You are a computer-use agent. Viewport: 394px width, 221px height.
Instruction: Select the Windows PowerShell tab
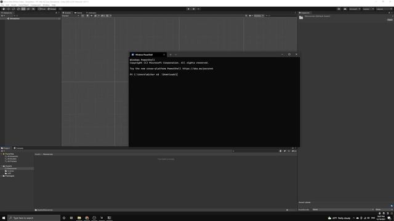pyautogui.click(x=148, y=55)
